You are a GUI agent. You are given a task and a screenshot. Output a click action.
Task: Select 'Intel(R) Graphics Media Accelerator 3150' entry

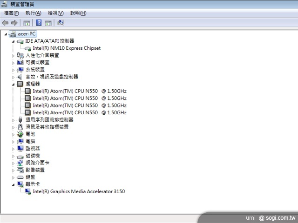coord(79,191)
